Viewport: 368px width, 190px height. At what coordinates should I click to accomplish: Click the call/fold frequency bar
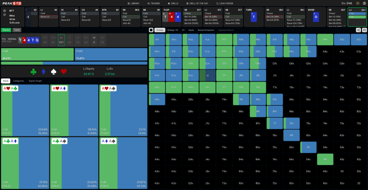pyautogui.click(x=74, y=63)
